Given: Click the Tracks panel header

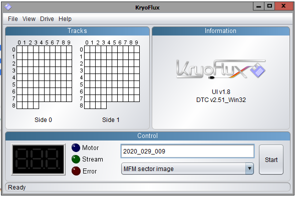Looking at the screenshot, I should pyautogui.click(x=77, y=31).
